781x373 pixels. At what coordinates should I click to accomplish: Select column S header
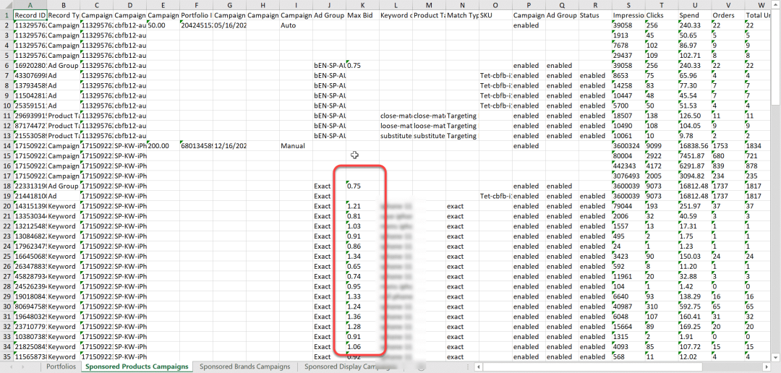tap(628, 5)
